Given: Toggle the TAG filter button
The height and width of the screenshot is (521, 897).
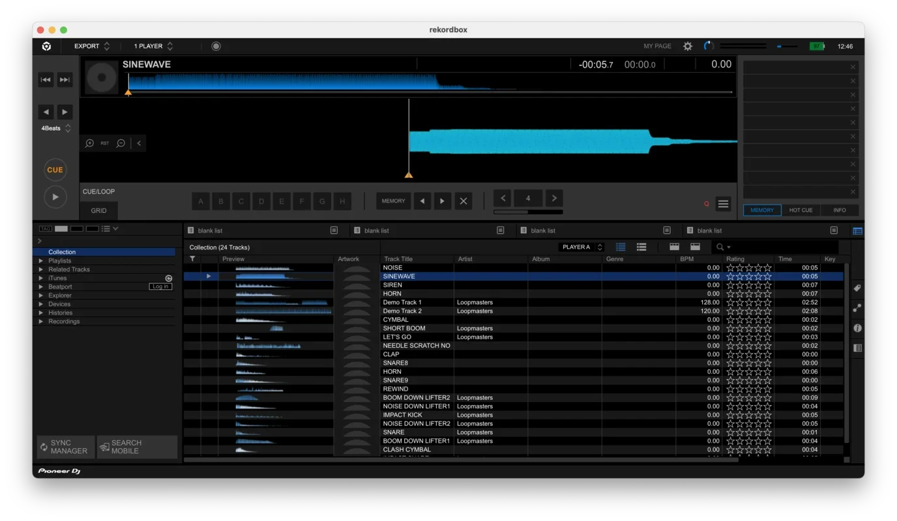Looking at the screenshot, I should (x=46, y=229).
